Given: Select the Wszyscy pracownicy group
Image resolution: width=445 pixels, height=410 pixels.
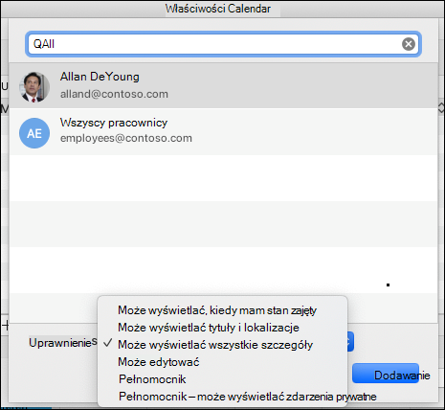Looking at the screenshot, I should click(x=223, y=131).
